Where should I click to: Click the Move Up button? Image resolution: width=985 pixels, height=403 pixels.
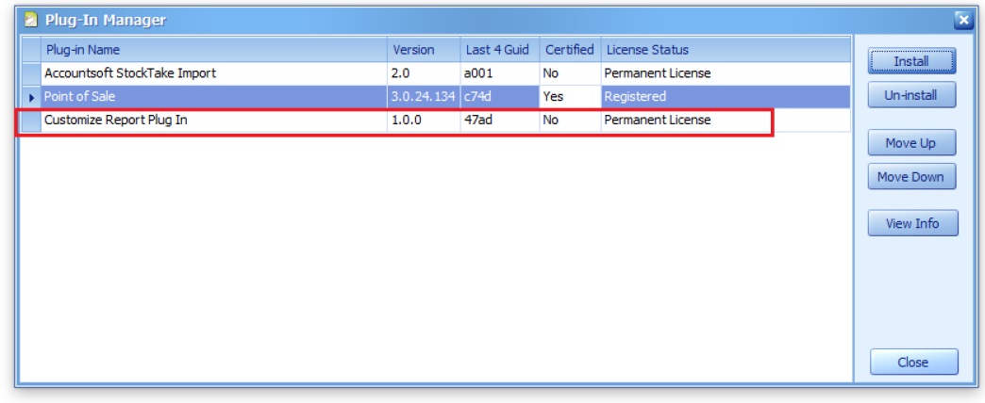tap(911, 143)
